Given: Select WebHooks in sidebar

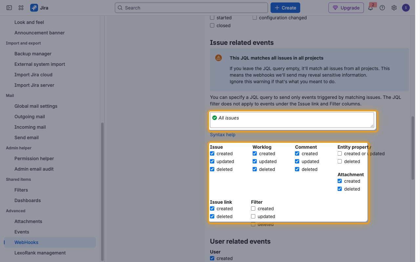Looking at the screenshot, I should 50,242.
